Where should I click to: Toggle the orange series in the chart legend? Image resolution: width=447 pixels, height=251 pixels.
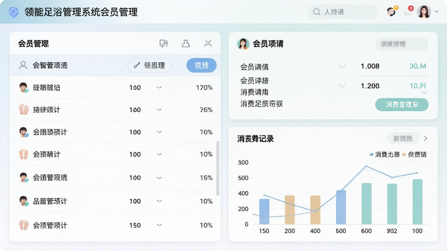click(x=414, y=155)
